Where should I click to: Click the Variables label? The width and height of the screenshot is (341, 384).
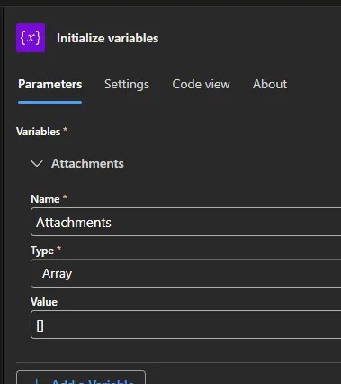pos(39,132)
